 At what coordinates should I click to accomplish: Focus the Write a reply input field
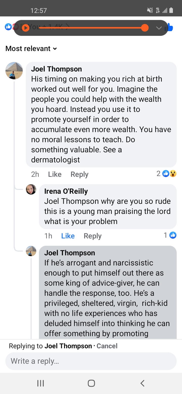click(x=91, y=361)
